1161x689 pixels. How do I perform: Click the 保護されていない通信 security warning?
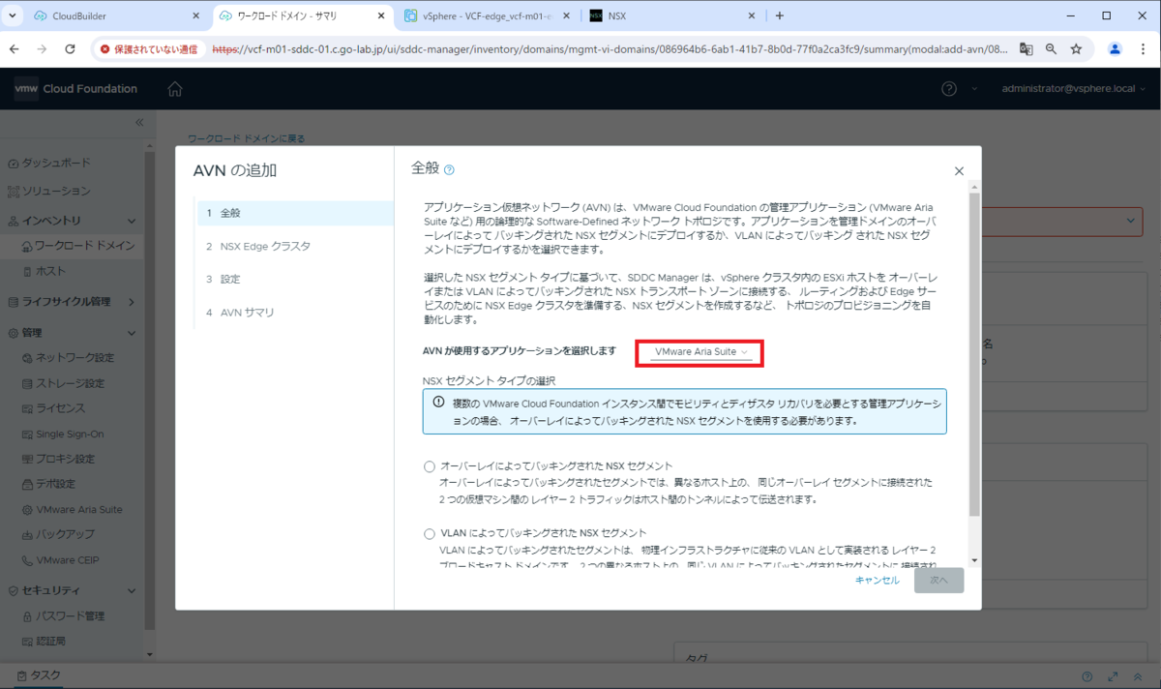tap(148, 48)
